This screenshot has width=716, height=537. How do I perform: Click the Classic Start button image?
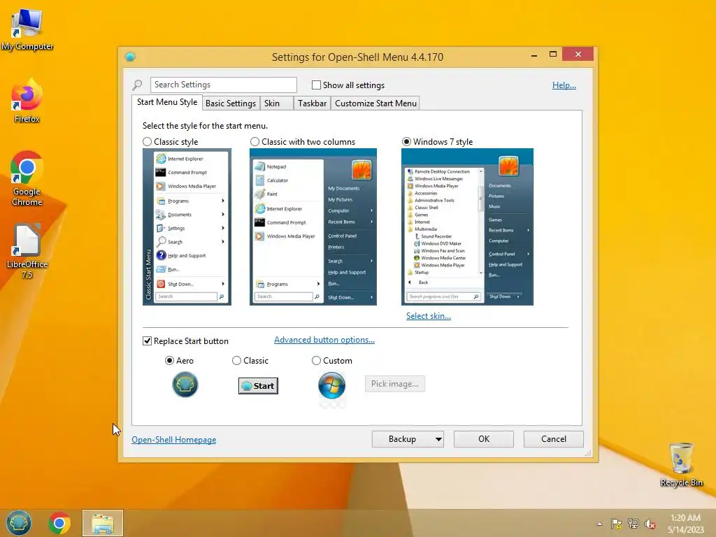click(x=259, y=386)
